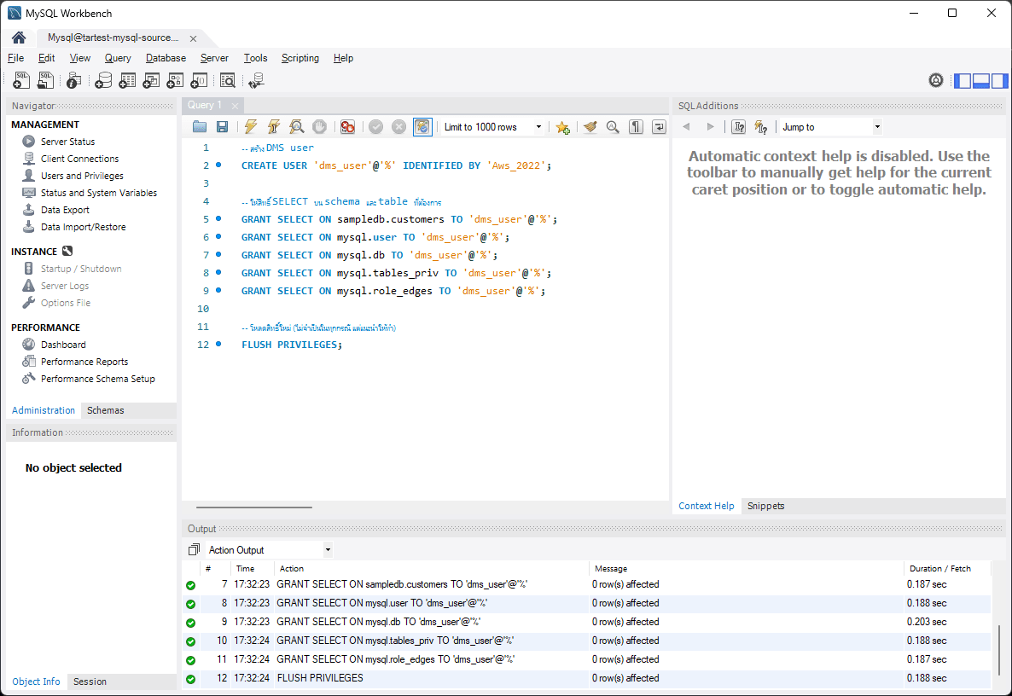Open the File menu
This screenshot has height=696, width=1012.
coord(15,58)
